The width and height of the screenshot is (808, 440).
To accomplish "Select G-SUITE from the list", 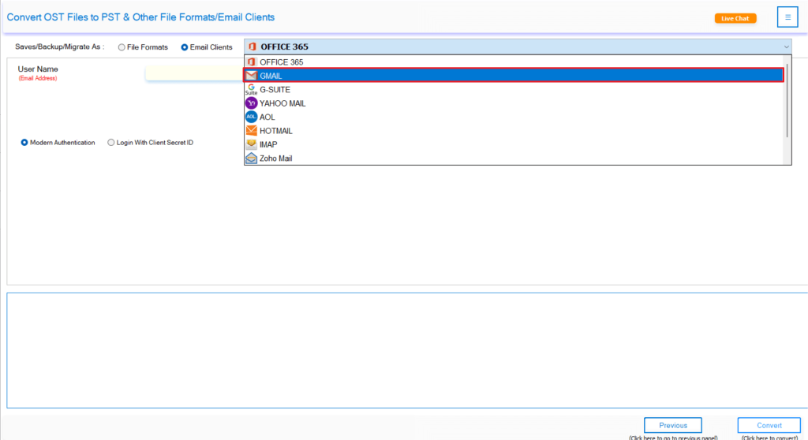I will (x=514, y=90).
